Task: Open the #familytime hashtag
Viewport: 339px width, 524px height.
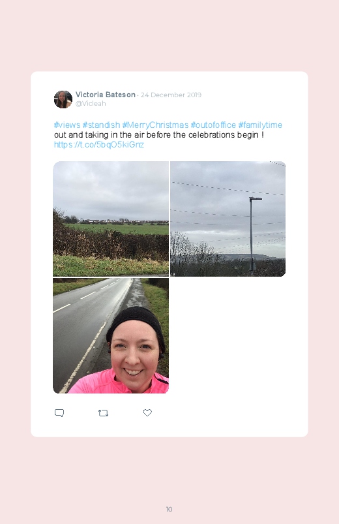Action: (x=260, y=125)
